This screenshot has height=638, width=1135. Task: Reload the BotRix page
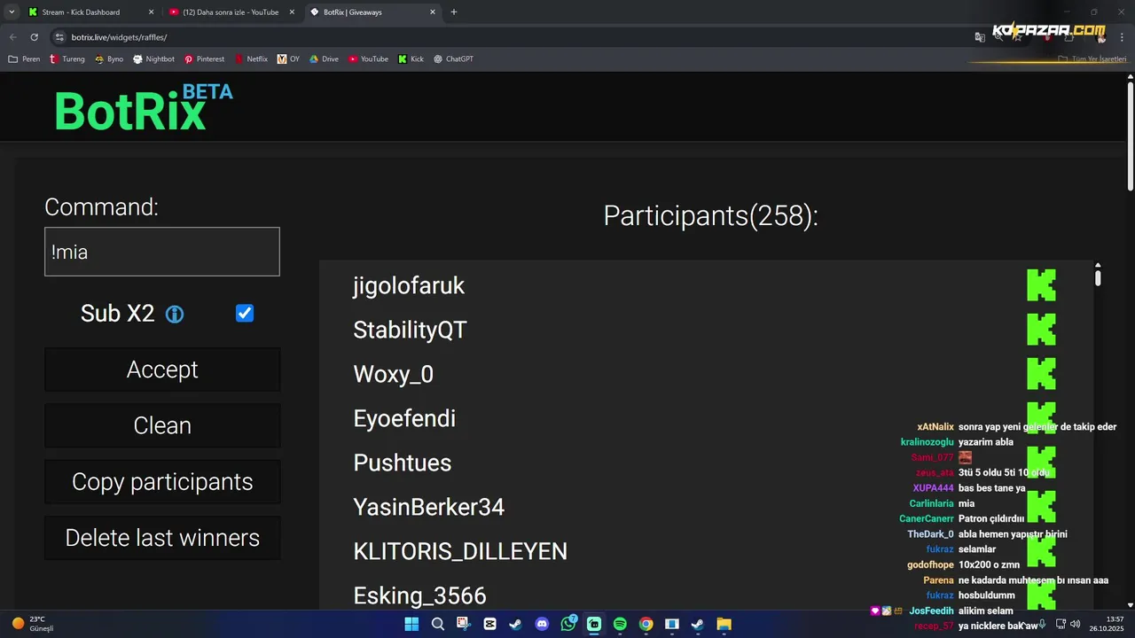pos(35,37)
